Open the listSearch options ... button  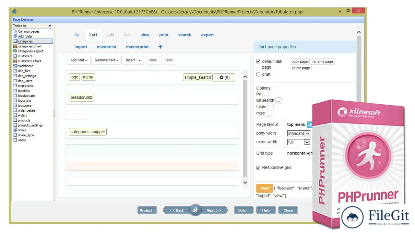pyautogui.click(x=279, y=101)
